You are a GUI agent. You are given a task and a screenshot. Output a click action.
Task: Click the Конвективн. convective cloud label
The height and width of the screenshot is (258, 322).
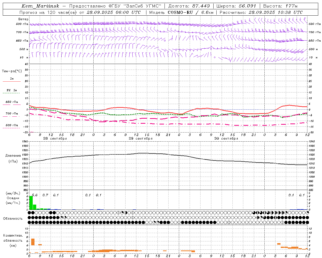tap(13, 236)
